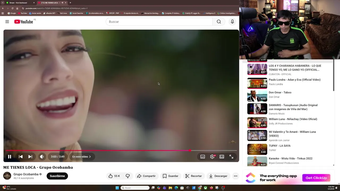Enter fullscreen mode
Screen dimensions: 340x191
tap(231, 157)
